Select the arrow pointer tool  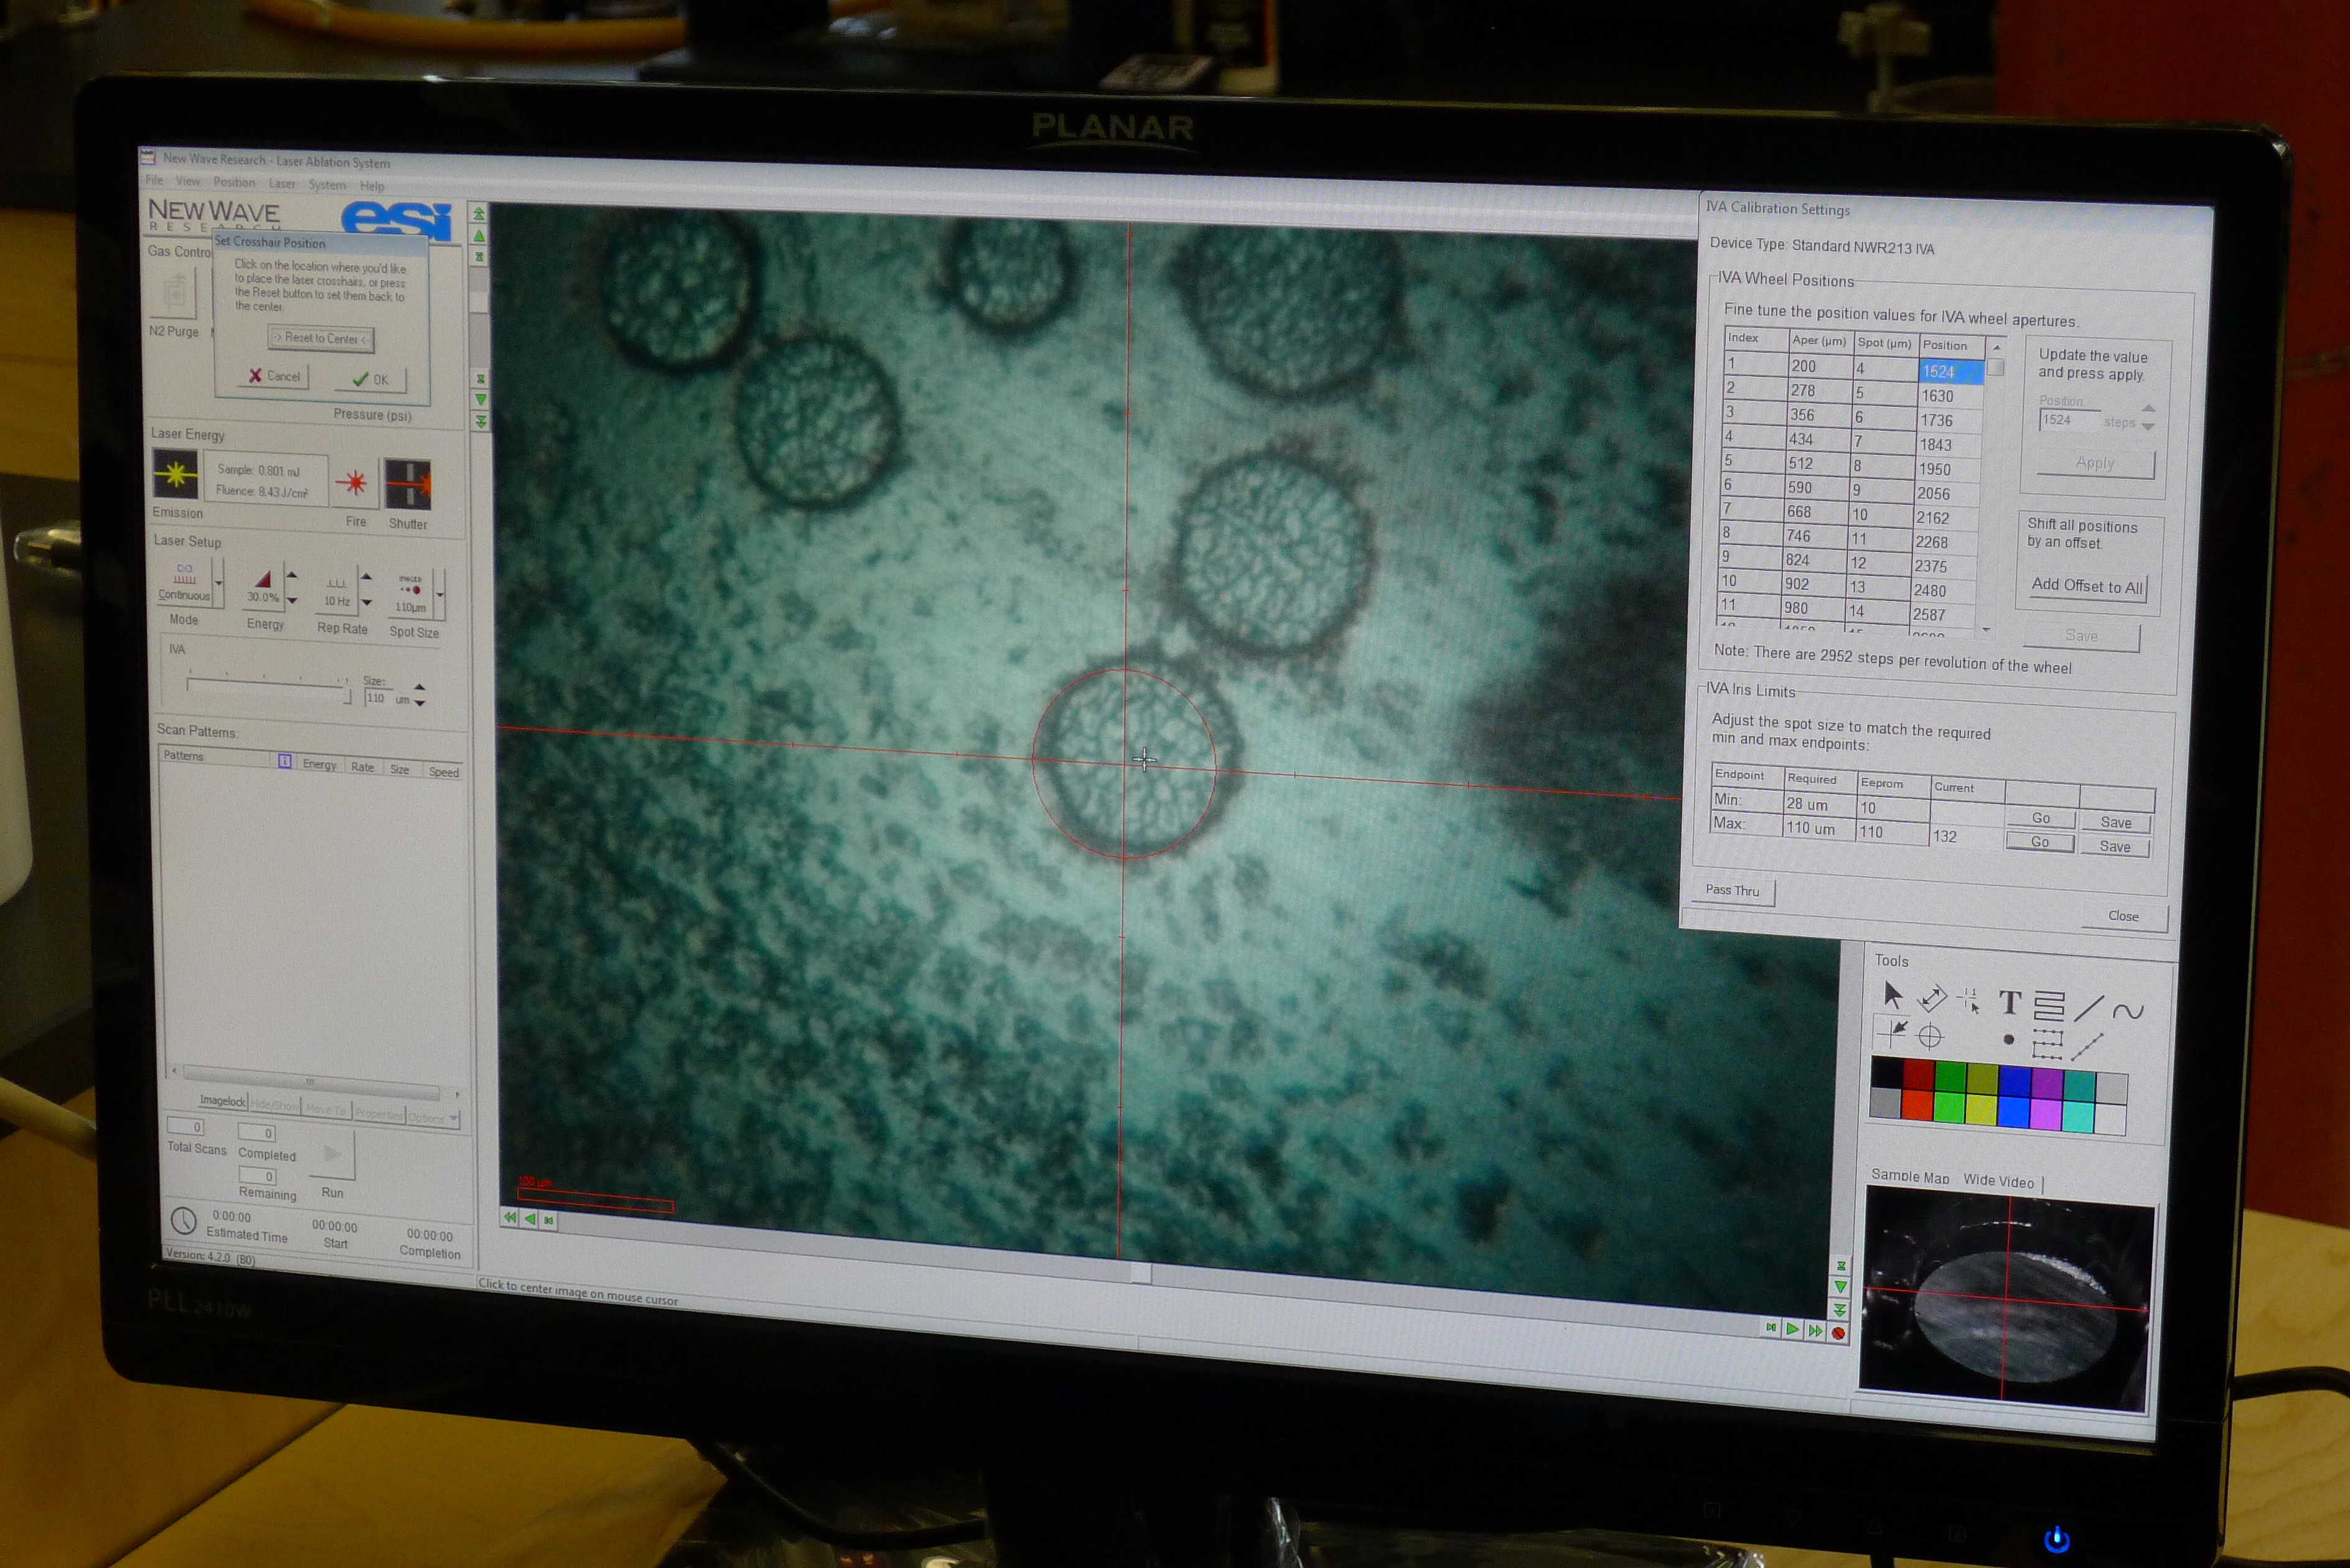coord(1892,995)
